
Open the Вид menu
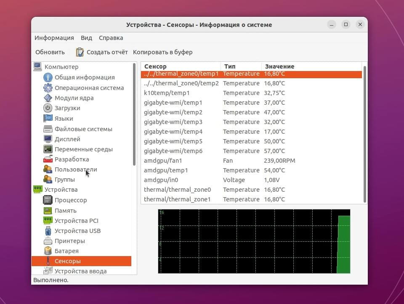tap(86, 38)
